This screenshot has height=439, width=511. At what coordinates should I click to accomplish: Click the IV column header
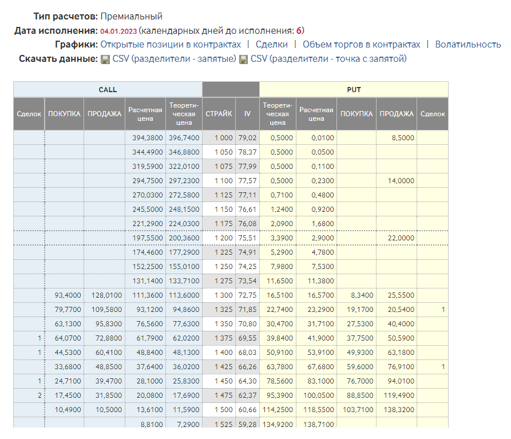click(247, 114)
